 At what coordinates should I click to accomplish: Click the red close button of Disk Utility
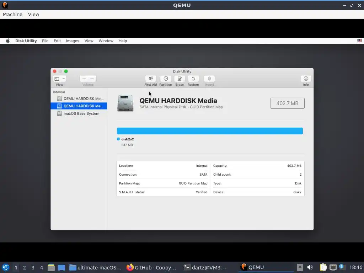(x=54, y=71)
